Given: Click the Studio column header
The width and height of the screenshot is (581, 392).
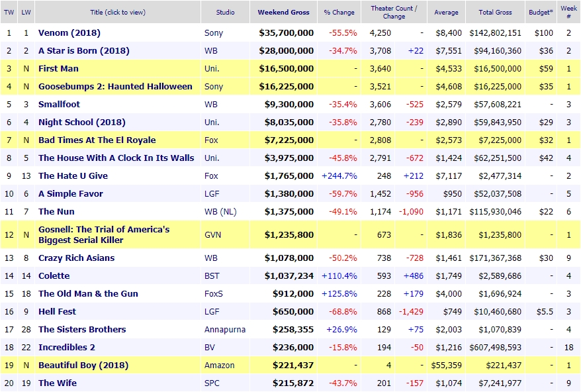Looking at the screenshot, I should [x=225, y=12].
